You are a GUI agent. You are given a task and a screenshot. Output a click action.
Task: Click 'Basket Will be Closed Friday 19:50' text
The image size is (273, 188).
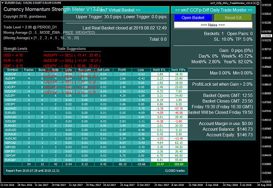click(x=220, y=112)
